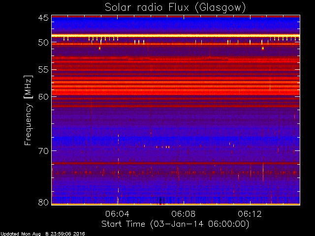Click the 06:08 time tick label
The image size is (315, 236).
click(x=184, y=214)
